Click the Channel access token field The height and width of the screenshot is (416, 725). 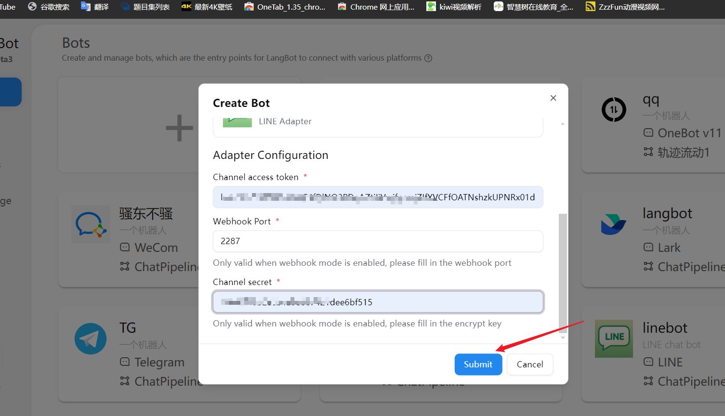pyautogui.click(x=378, y=197)
